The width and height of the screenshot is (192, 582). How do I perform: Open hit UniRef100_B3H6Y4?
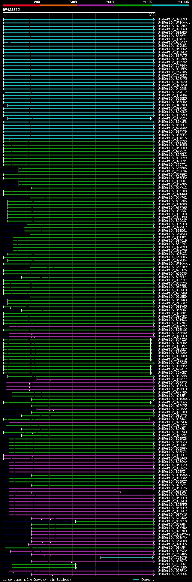[x=172, y=36]
